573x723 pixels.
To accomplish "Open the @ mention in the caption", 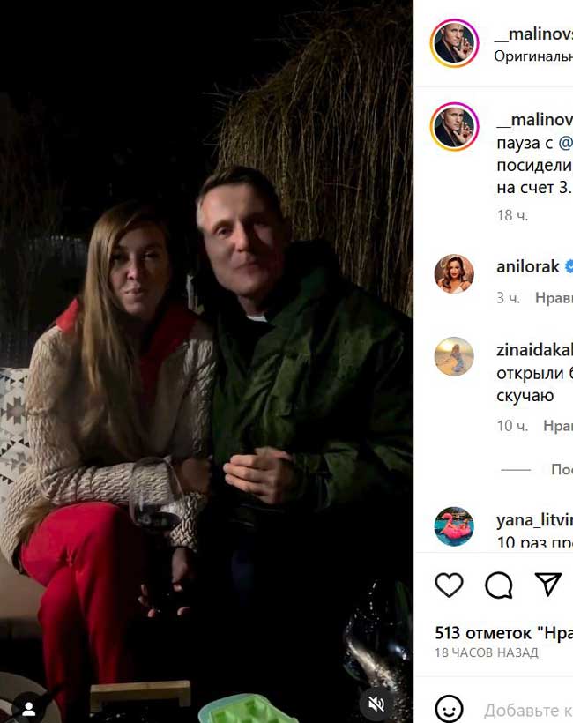I will click(x=565, y=142).
